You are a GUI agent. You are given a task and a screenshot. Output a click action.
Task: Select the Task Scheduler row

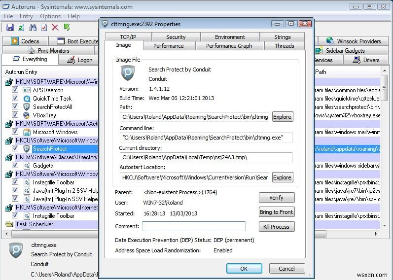(52, 224)
